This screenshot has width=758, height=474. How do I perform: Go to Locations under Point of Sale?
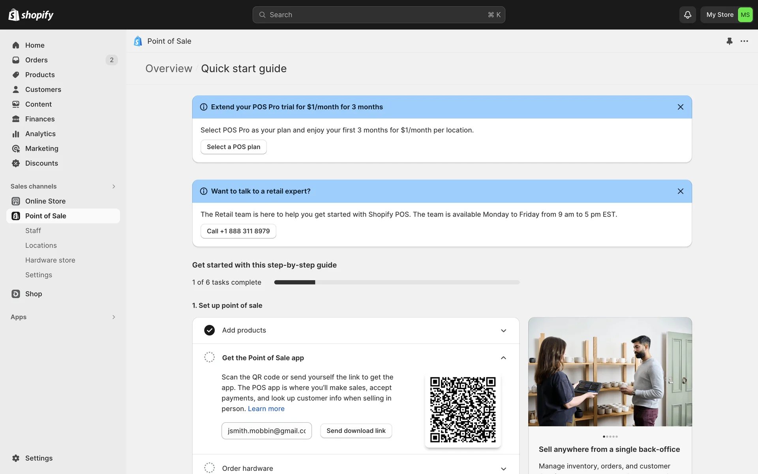coord(41,245)
